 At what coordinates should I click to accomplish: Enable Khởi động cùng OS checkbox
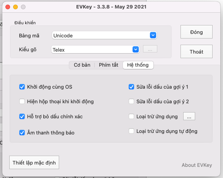point(22,87)
